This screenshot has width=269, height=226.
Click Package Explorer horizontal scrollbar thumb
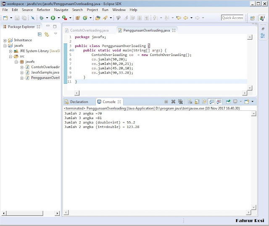point(25,213)
